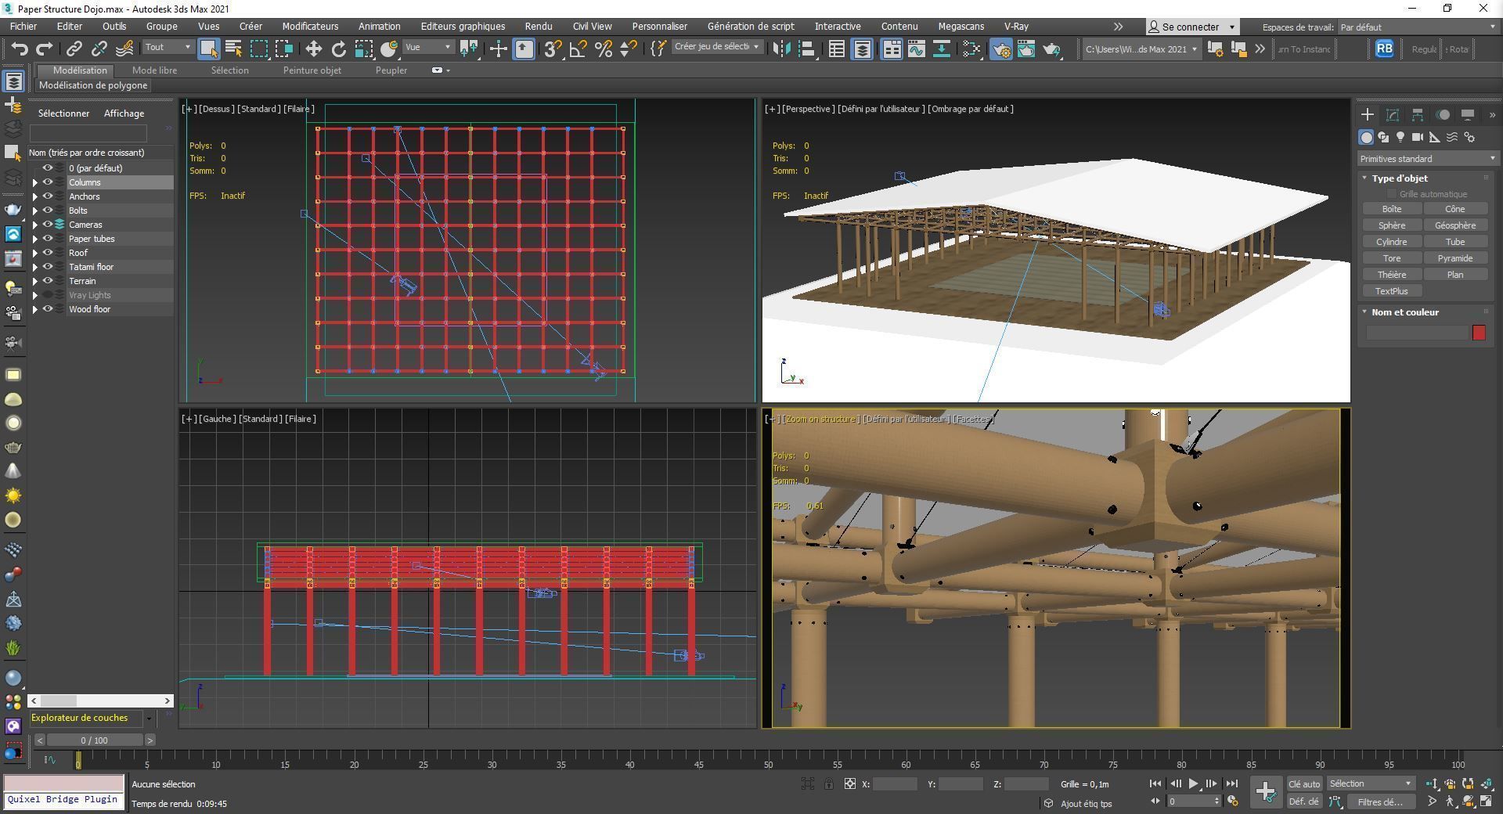This screenshot has height=814, width=1503.
Task: Open the Tout selection filter dropdown
Action: click(x=168, y=48)
